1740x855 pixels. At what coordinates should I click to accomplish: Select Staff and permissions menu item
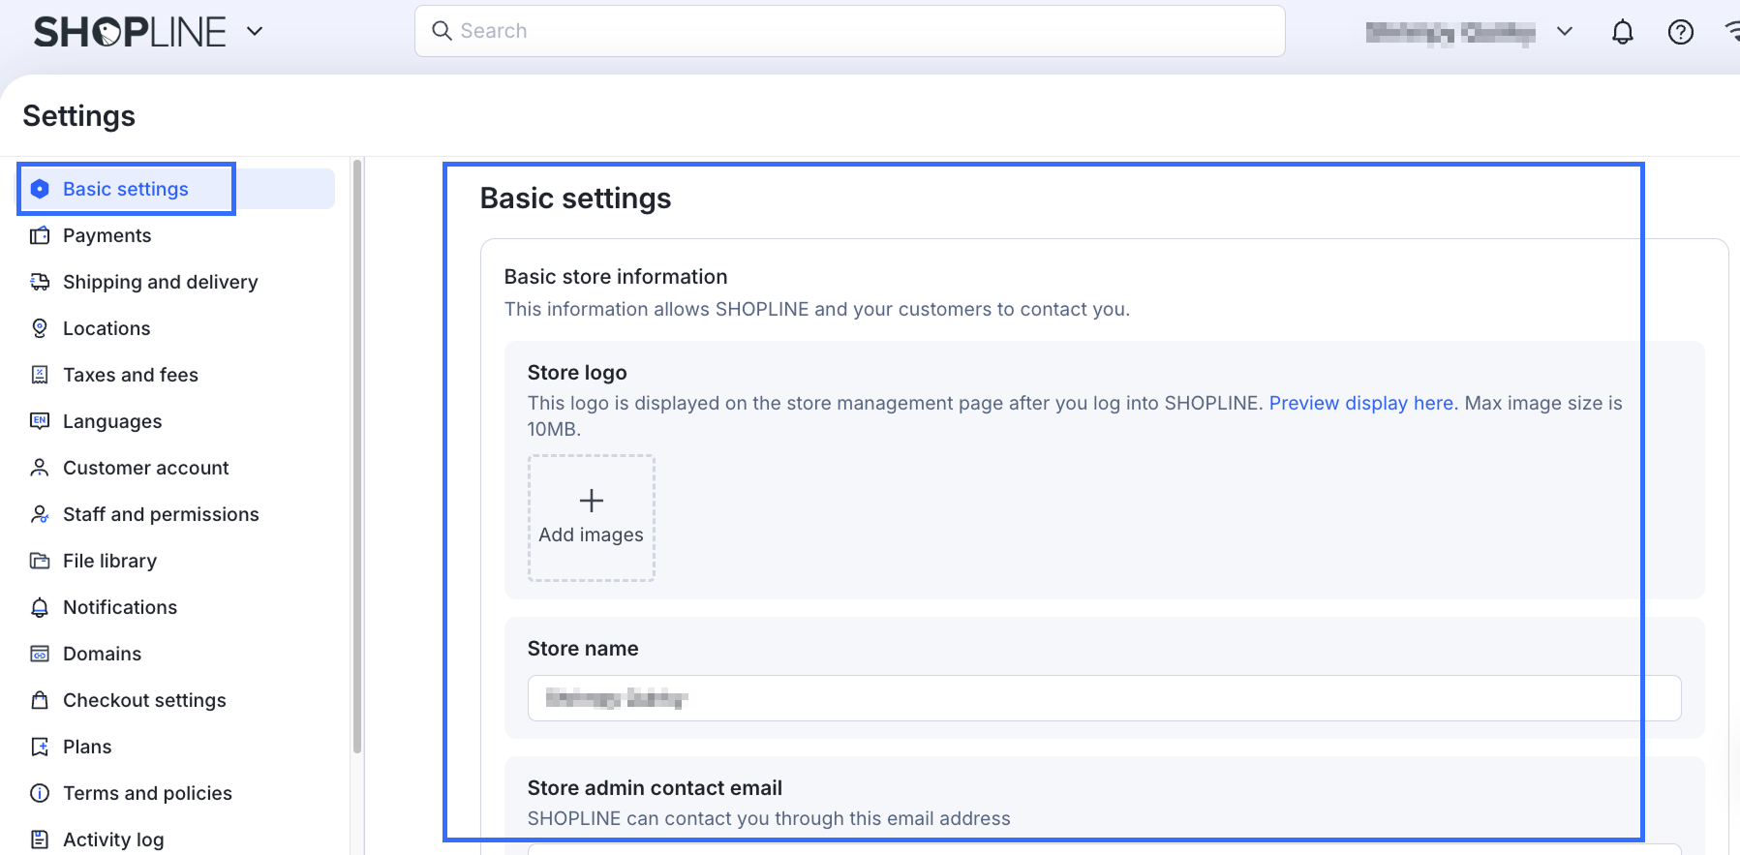coord(161,514)
